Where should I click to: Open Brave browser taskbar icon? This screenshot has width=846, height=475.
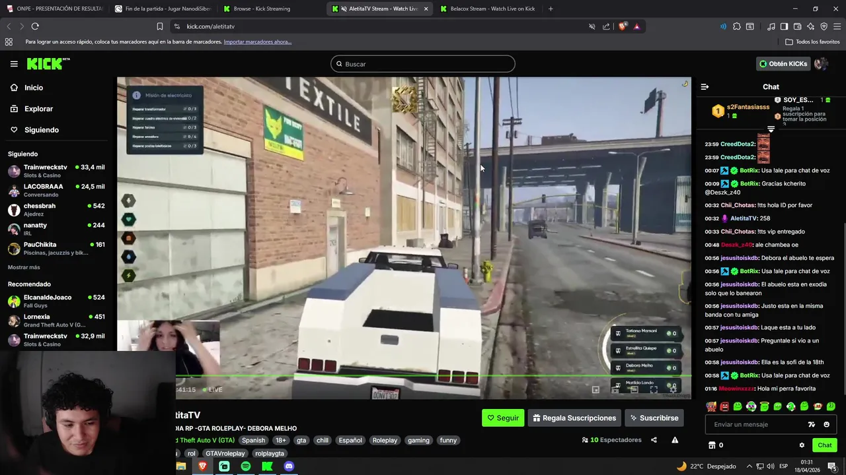pos(203,466)
